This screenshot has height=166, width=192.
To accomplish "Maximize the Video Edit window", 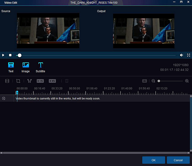I will (x=181, y=2).
